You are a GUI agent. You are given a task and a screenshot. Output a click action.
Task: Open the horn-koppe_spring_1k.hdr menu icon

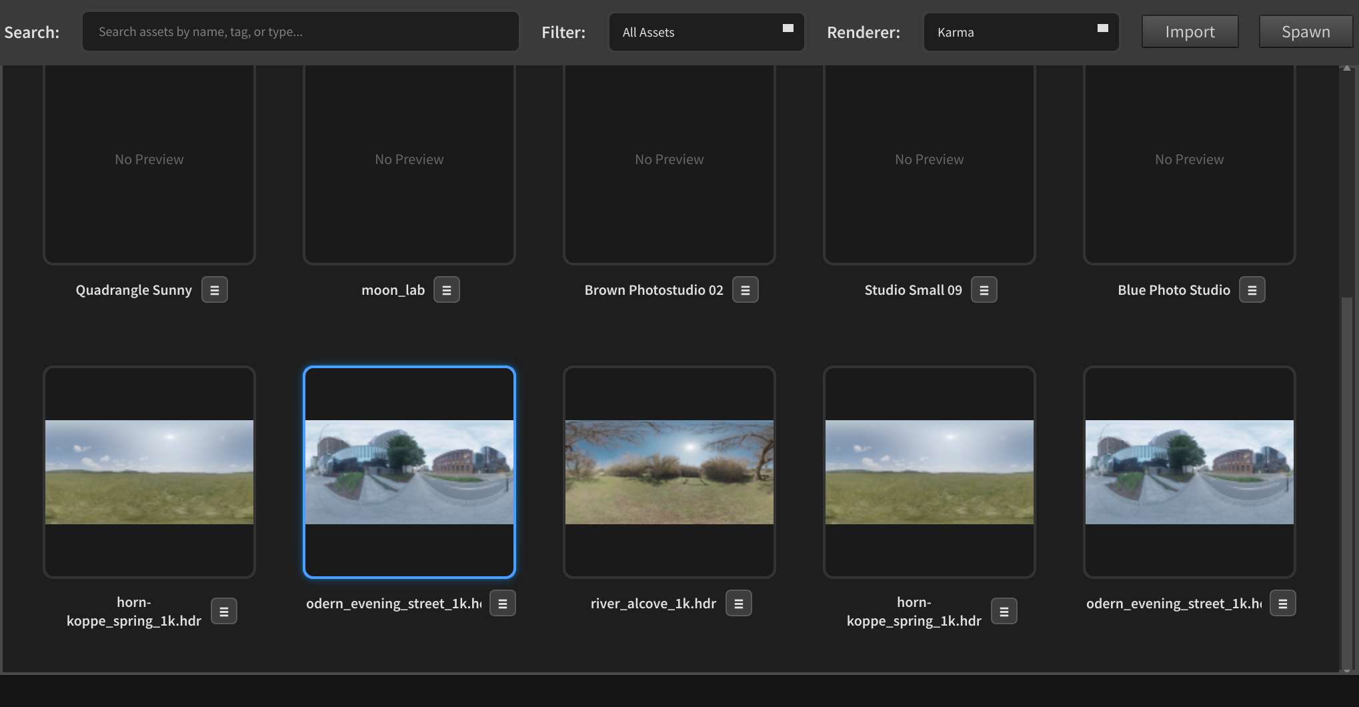coord(224,610)
